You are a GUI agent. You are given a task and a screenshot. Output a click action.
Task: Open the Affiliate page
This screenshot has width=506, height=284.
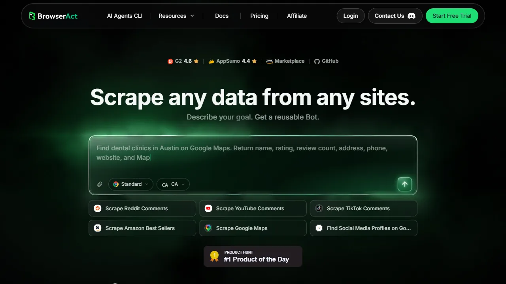coord(297,16)
